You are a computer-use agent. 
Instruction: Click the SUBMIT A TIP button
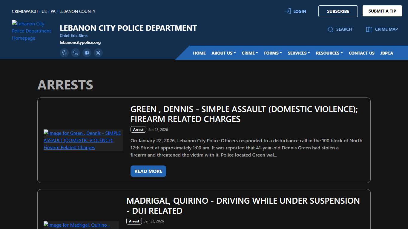click(x=382, y=11)
